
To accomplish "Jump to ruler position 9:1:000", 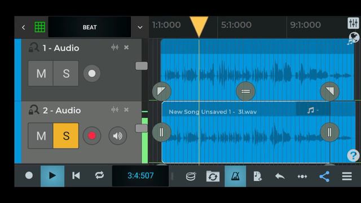I will click(305, 25).
